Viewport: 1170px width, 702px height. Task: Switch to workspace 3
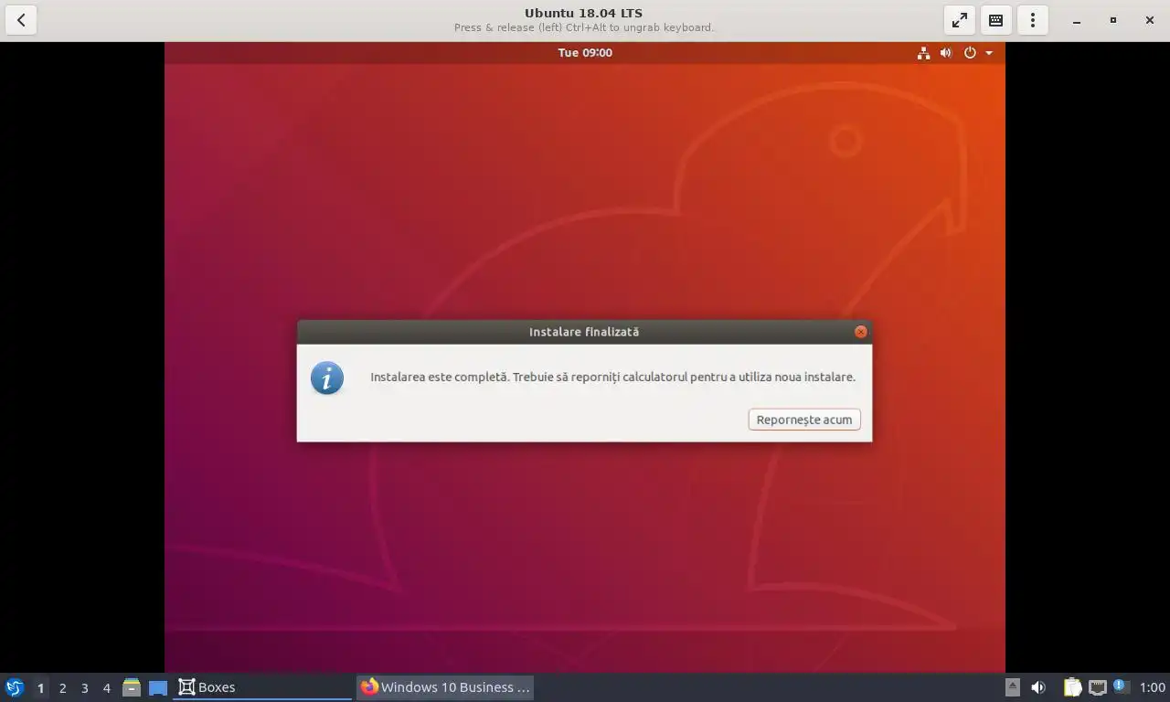(84, 687)
